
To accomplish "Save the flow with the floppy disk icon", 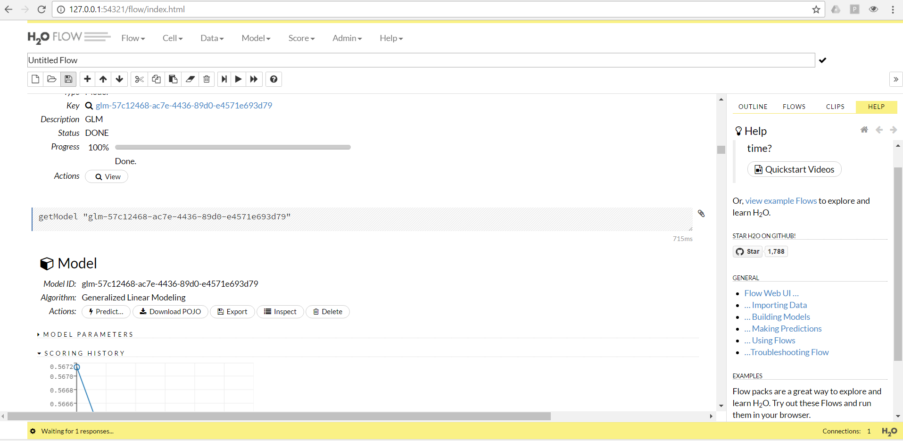I will click(68, 79).
